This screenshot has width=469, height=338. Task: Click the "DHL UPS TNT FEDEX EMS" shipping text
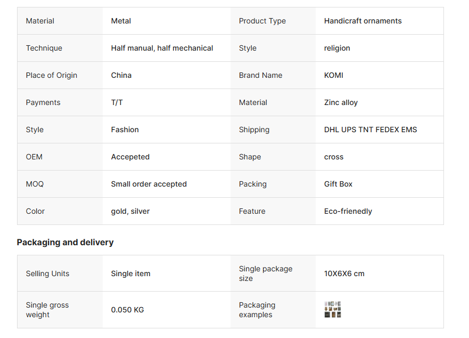tap(370, 130)
